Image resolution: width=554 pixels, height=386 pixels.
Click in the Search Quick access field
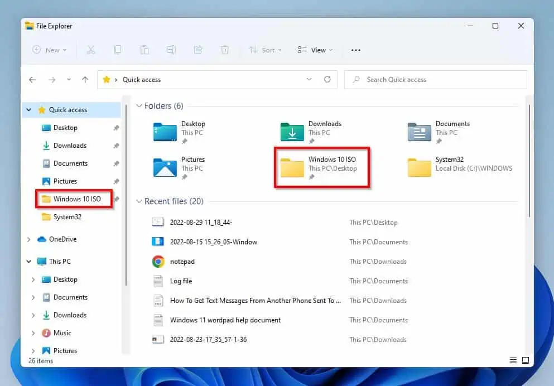tap(436, 79)
